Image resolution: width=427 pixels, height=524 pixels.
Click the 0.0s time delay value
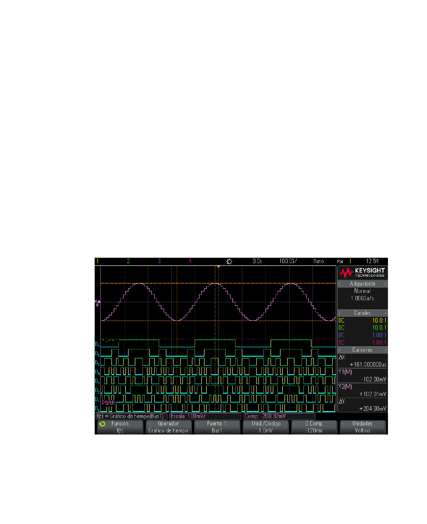[258, 261]
